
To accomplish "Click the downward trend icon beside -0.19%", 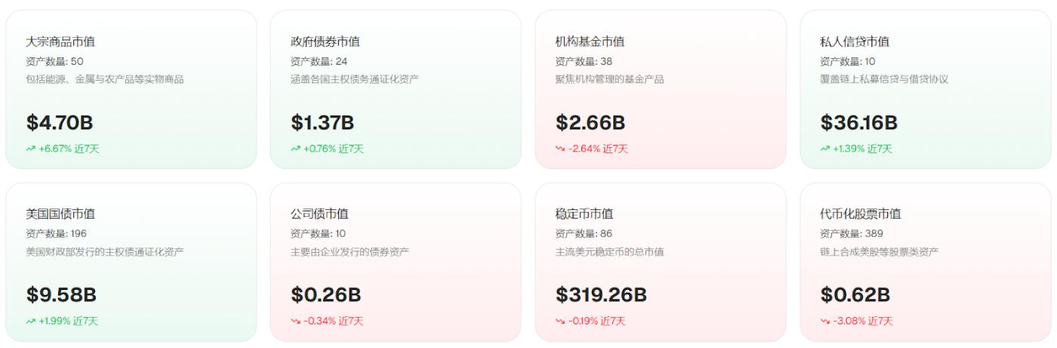I will (x=560, y=322).
